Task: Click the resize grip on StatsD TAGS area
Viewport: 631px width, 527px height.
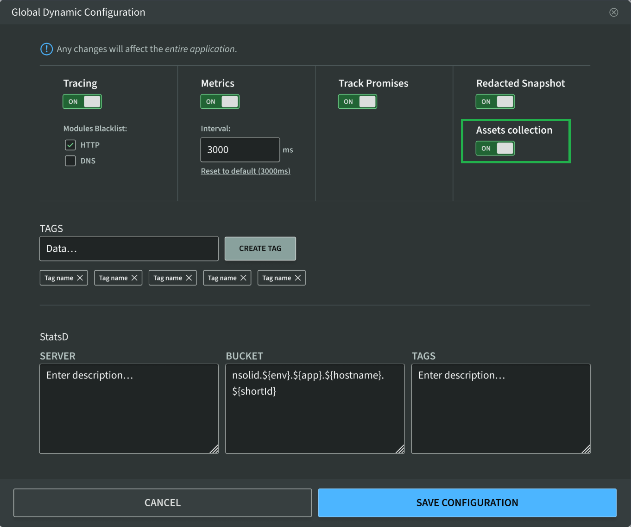Action: pyautogui.click(x=586, y=448)
